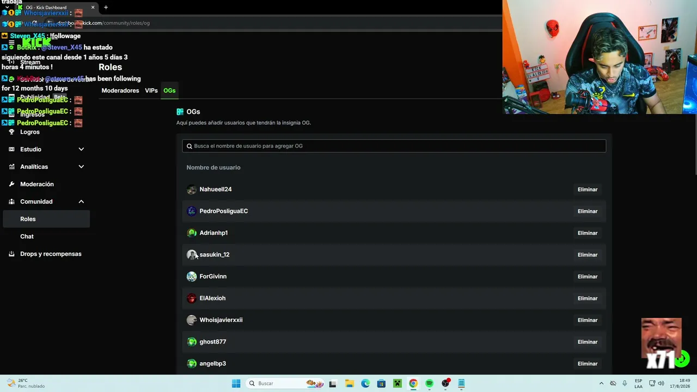This screenshot has height=392, width=697.
Task: Open Task View from the taskbar
Action: [333, 383]
